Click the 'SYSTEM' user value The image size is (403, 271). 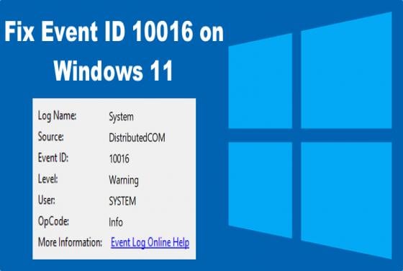tap(122, 201)
